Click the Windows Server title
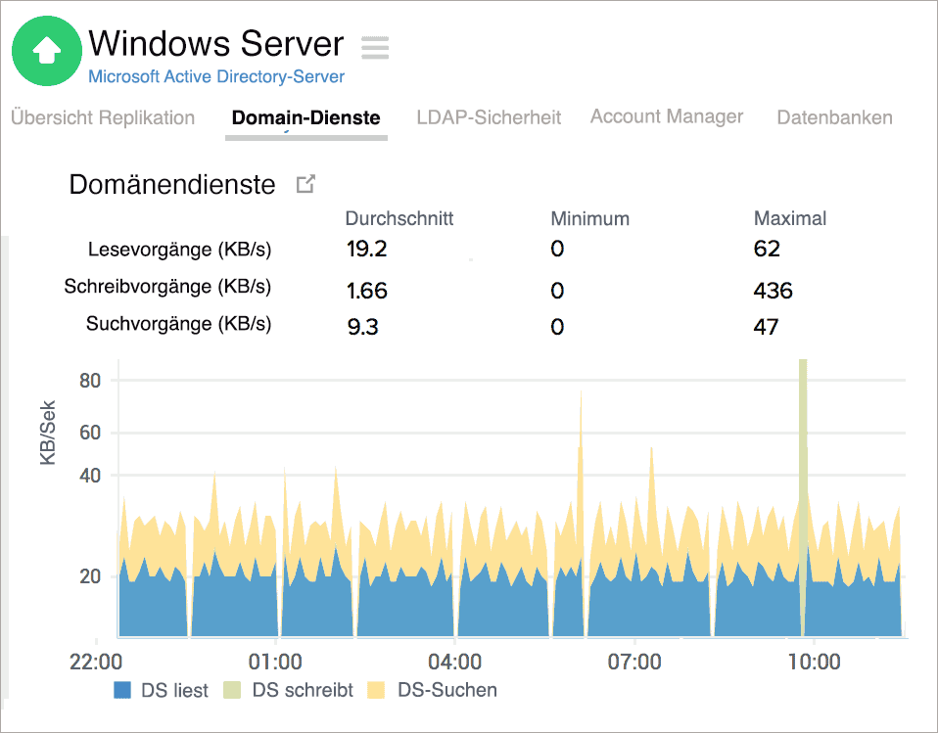The height and width of the screenshot is (733, 938). click(x=215, y=44)
